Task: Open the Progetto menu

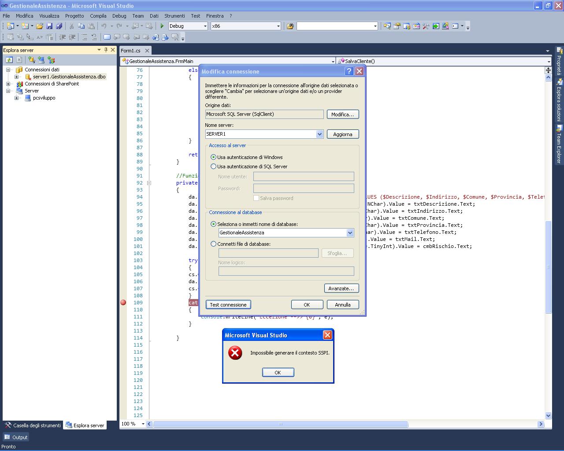Action: (x=74, y=15)
